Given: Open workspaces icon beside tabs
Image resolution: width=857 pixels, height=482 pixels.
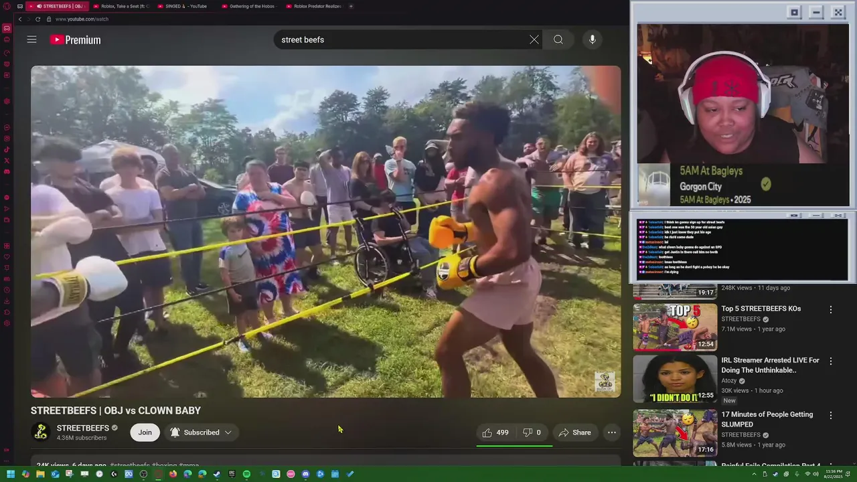Looking at the screenshot, I should coord(20,6).
